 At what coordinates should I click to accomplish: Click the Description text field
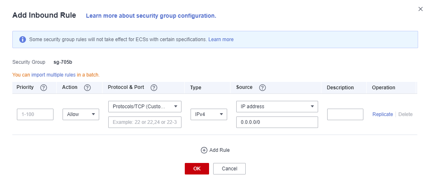click(345, 114)
